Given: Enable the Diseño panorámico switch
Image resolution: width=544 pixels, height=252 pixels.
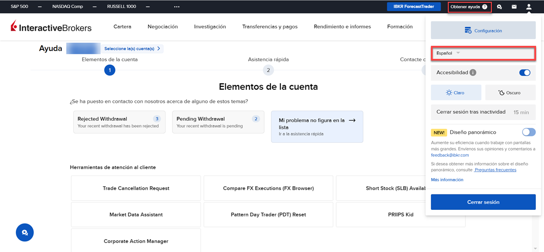Looking at the screenshot, I should tap(529, 132).
